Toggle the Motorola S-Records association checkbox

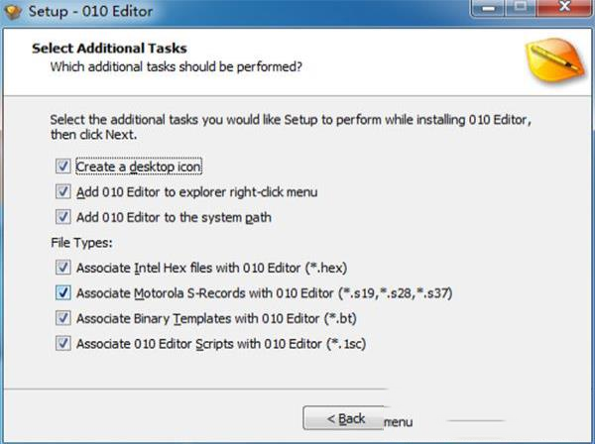click(x=63, y=293)
